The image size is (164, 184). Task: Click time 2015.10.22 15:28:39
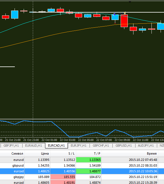point(143,183)
